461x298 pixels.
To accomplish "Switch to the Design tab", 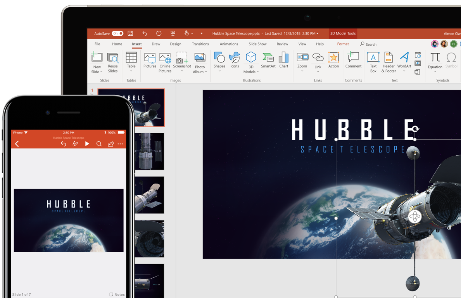I will [176, 44].
